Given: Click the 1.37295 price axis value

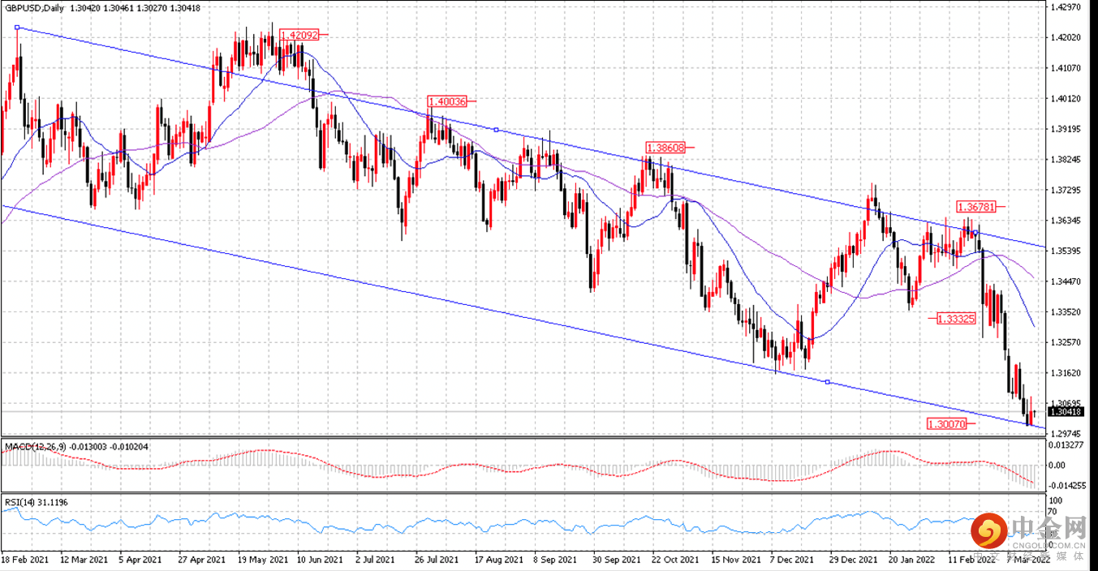Looking at the screenshot, I should click(x=1066, y=190).
